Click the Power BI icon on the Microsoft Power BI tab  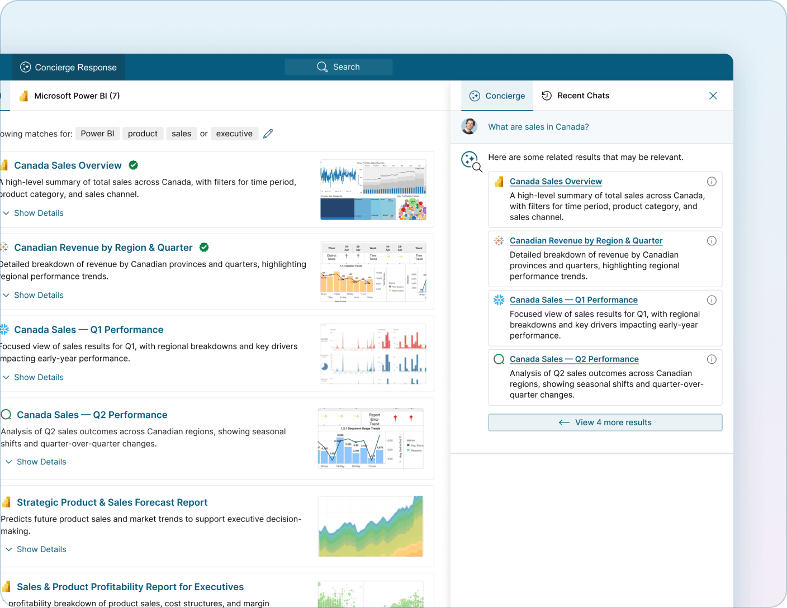[x=23, y=96]
